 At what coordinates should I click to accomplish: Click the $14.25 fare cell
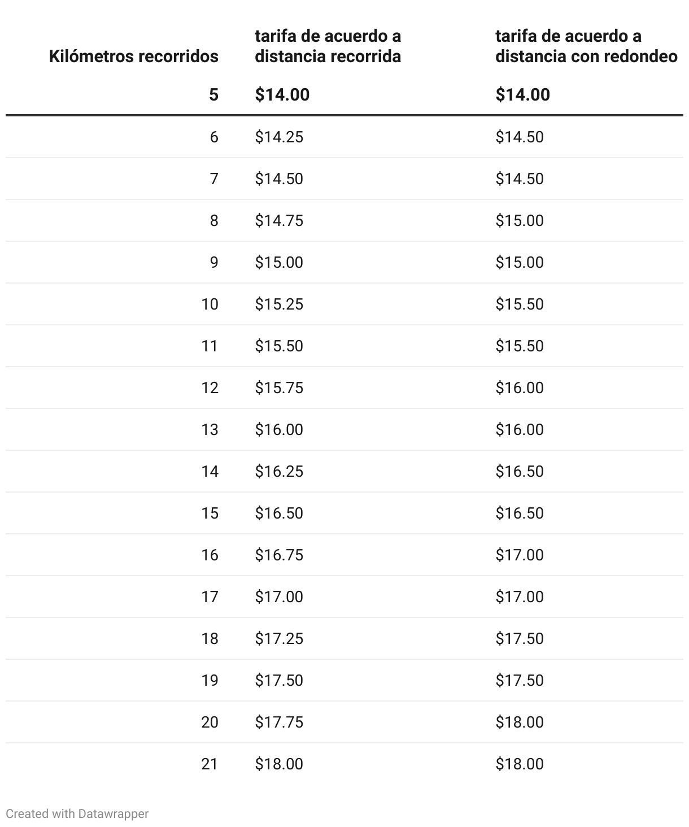click(279, 137)
